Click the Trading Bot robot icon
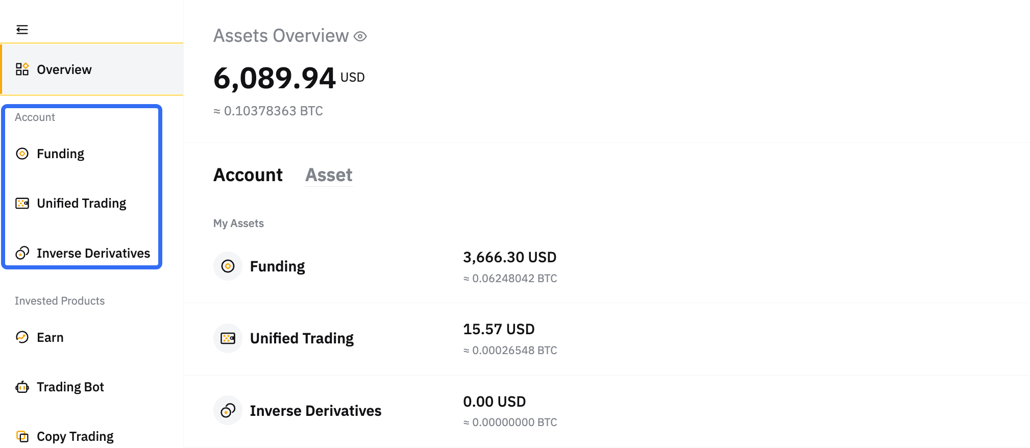Image resolution: width=1030 pixels, height=448 pixels. (x=22, y=387)
